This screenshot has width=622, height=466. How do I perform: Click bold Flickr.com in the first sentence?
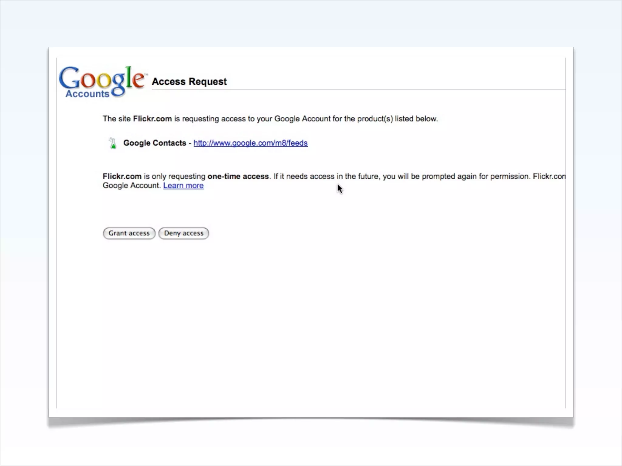point(152,119)
